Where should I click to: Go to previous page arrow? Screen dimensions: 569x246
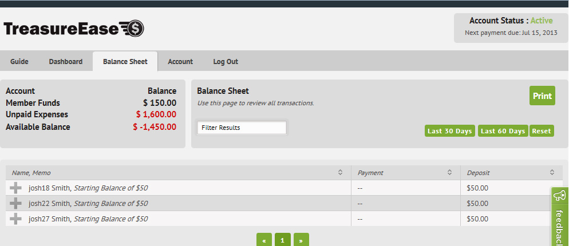264,240
